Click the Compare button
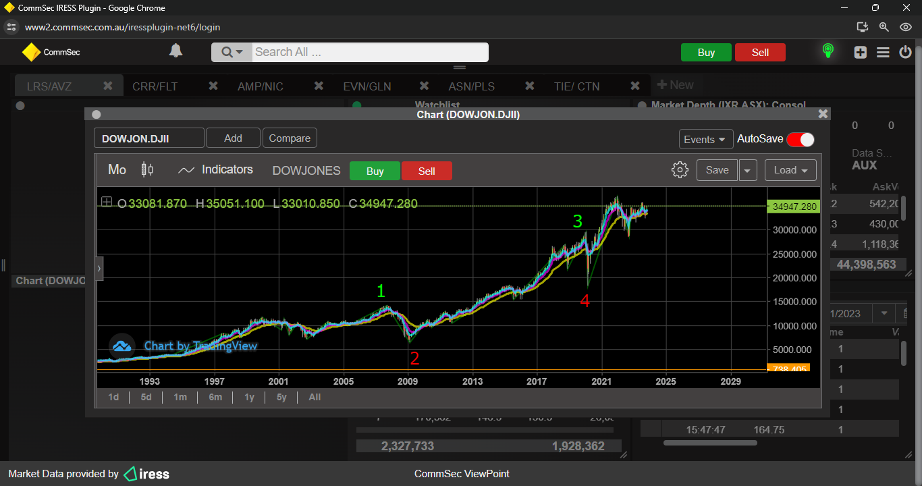Viewport: 922px width, 486px height. pyautogui.click(x=290, y=138)
